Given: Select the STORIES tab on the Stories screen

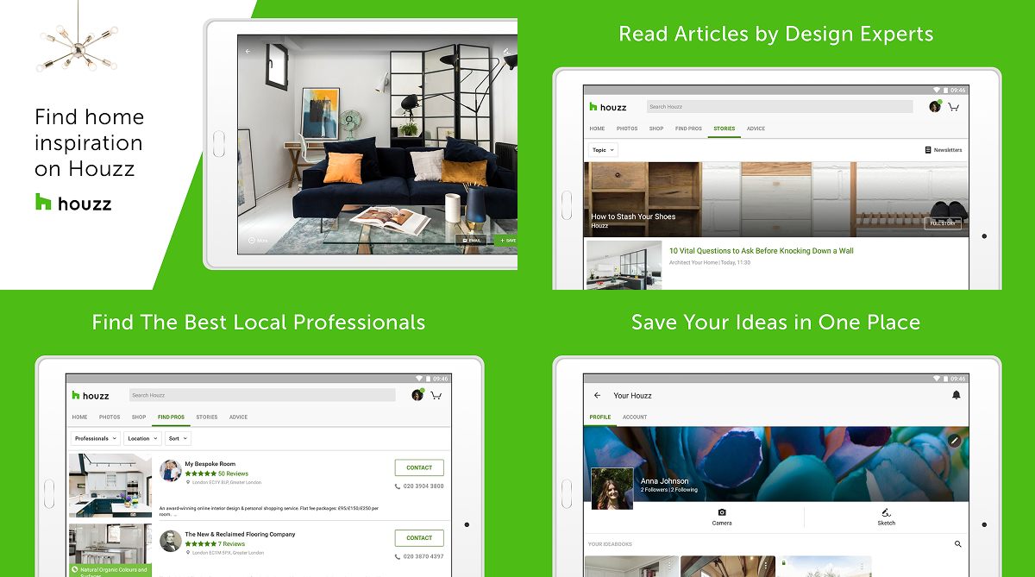Looking at the screenshot, I should 724,129.
